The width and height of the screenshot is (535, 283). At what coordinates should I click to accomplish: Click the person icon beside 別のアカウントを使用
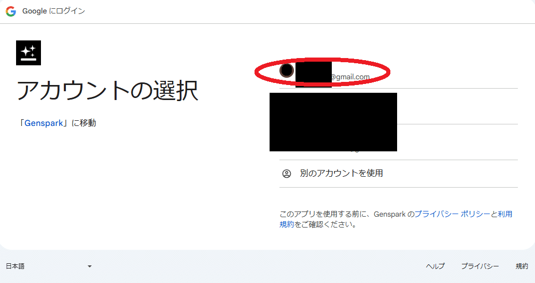(287, 174)
